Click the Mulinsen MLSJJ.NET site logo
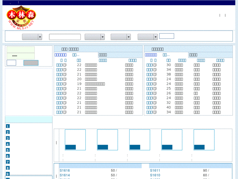Viewport: 238px width, 179px height. [x=21, y=18]
